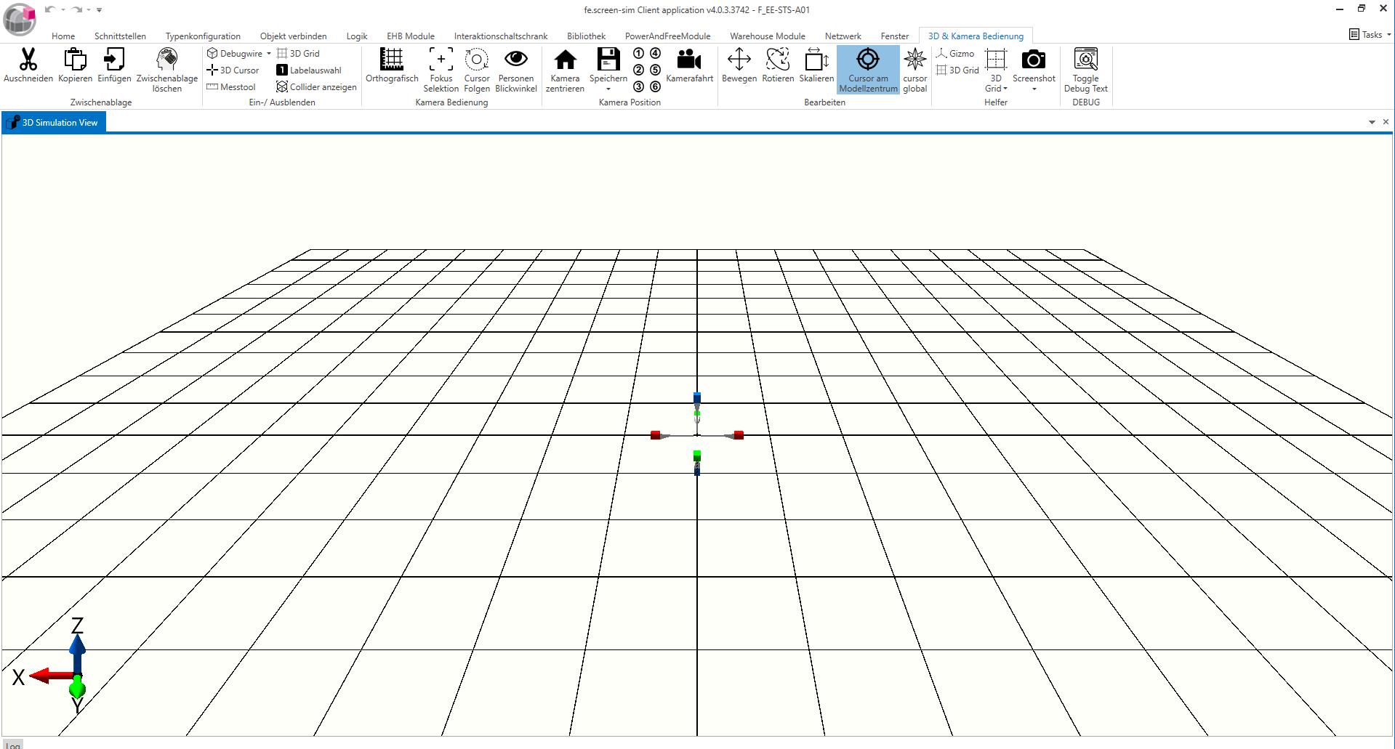Open the undo history dropdown arrow
Screen dimensions: 1395x749
tap(63, 10)
